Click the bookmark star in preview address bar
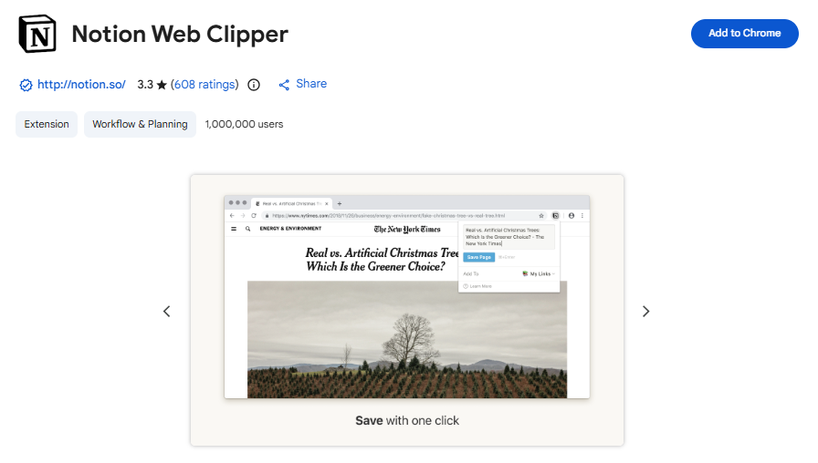The image size is (818, 463). 541,216
